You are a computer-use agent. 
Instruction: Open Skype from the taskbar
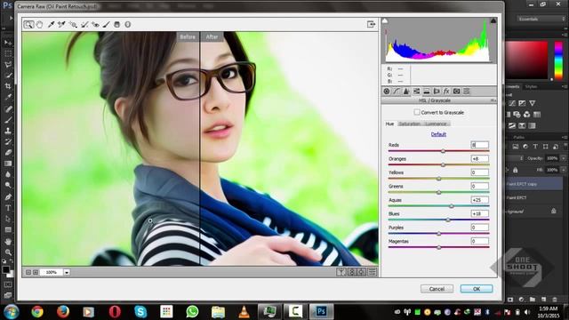coord(140,312)
